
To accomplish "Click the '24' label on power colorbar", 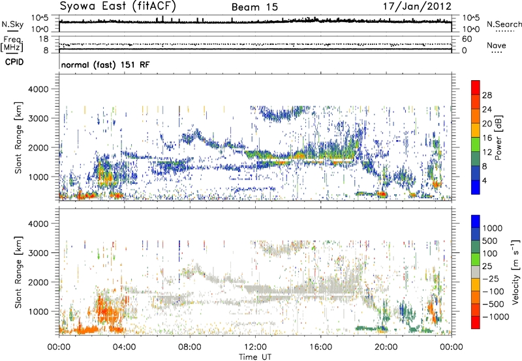I will point(487,109).
